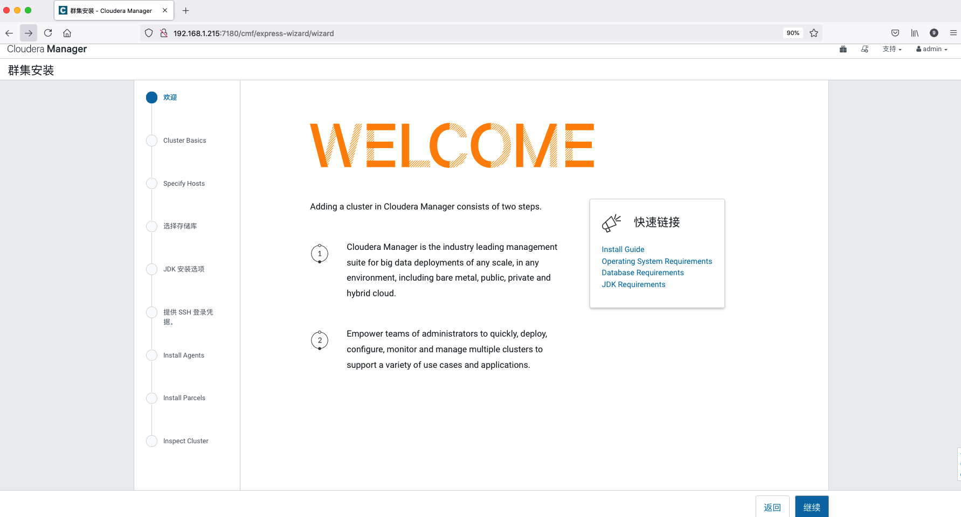Expand the 支持 support dropdown
This screenshot has height=517, width=961.
click(892, 49)
